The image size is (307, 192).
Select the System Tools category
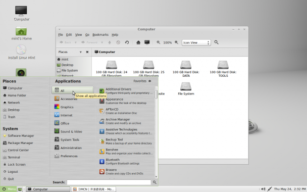(x=72, y=139)
